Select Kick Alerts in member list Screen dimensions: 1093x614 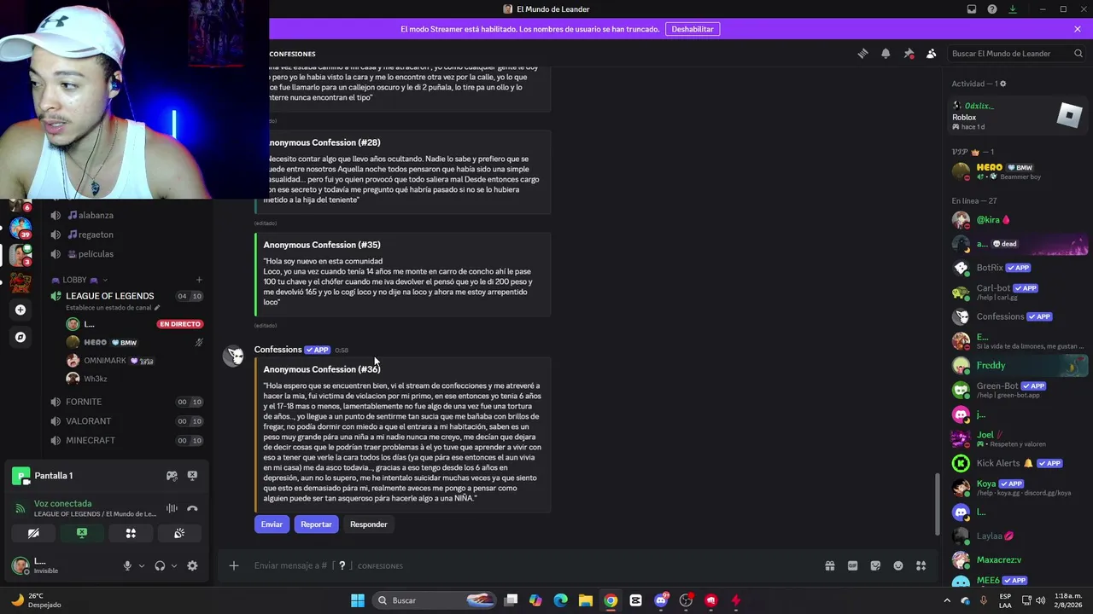(1019, 463)
